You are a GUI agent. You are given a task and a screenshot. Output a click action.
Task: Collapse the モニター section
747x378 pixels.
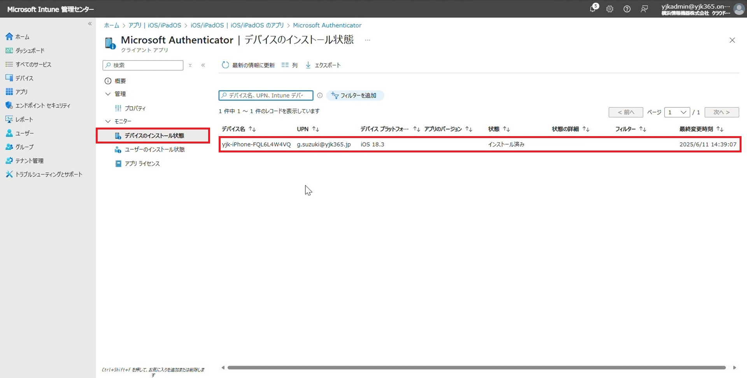(x=108, y=121)
